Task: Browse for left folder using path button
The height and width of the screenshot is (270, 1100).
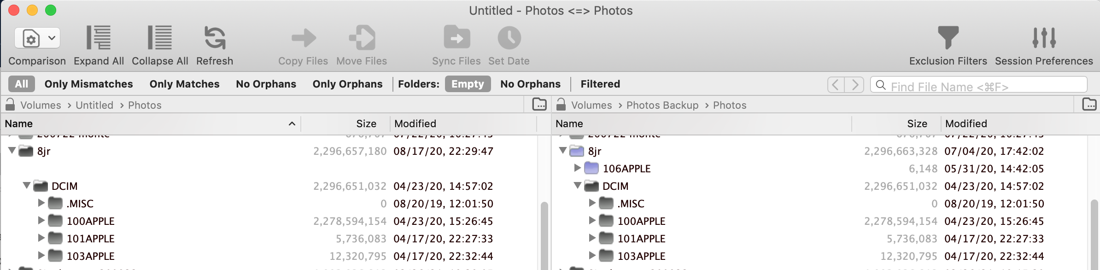Action: (539, 105)
